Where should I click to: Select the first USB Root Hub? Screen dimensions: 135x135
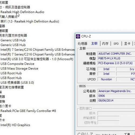[11, 73]
